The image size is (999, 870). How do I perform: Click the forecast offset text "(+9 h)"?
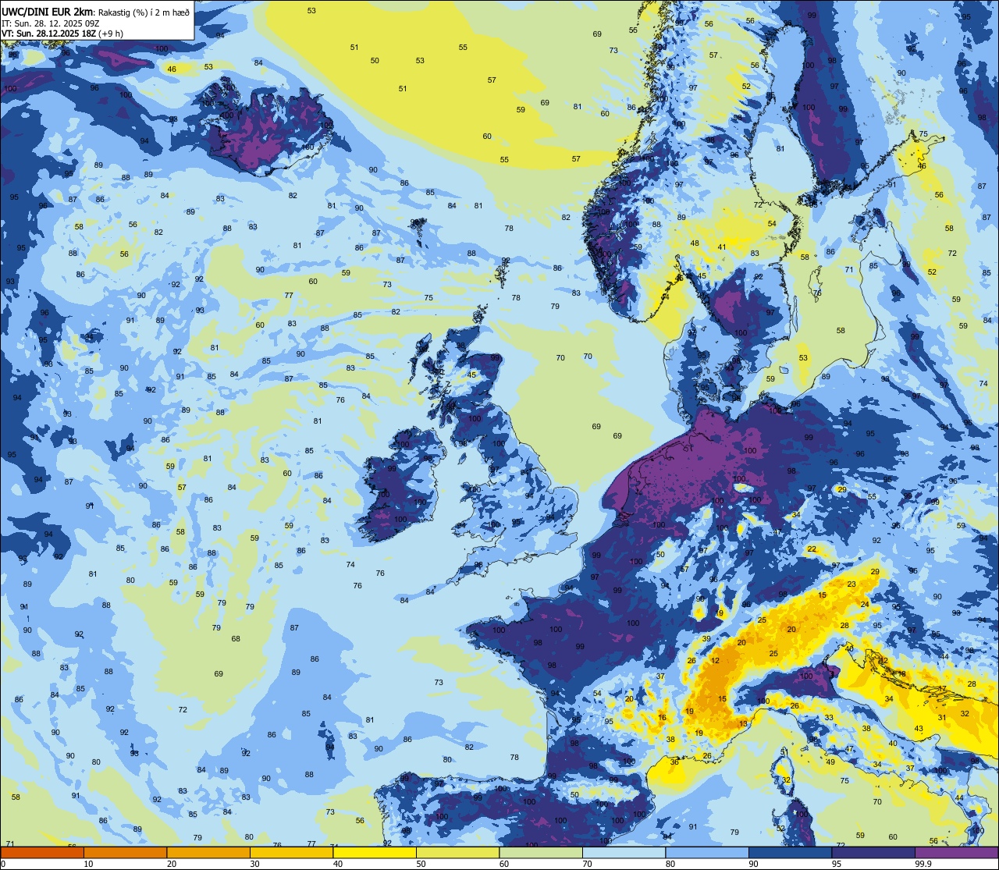tap(111, 34)
